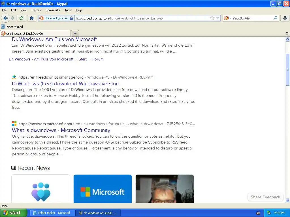Open the Home page button

(32, 18)
